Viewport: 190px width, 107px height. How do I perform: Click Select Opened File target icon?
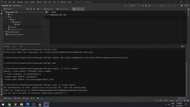tap(28, 9)
